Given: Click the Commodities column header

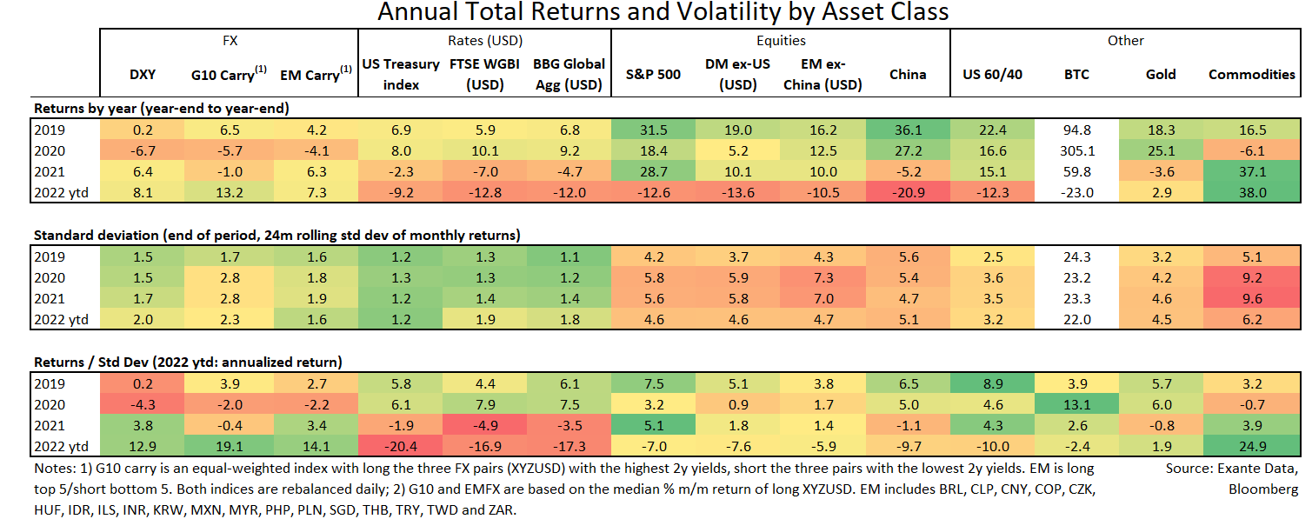Looking at the screenshot, I should (x=1251, y=75).
